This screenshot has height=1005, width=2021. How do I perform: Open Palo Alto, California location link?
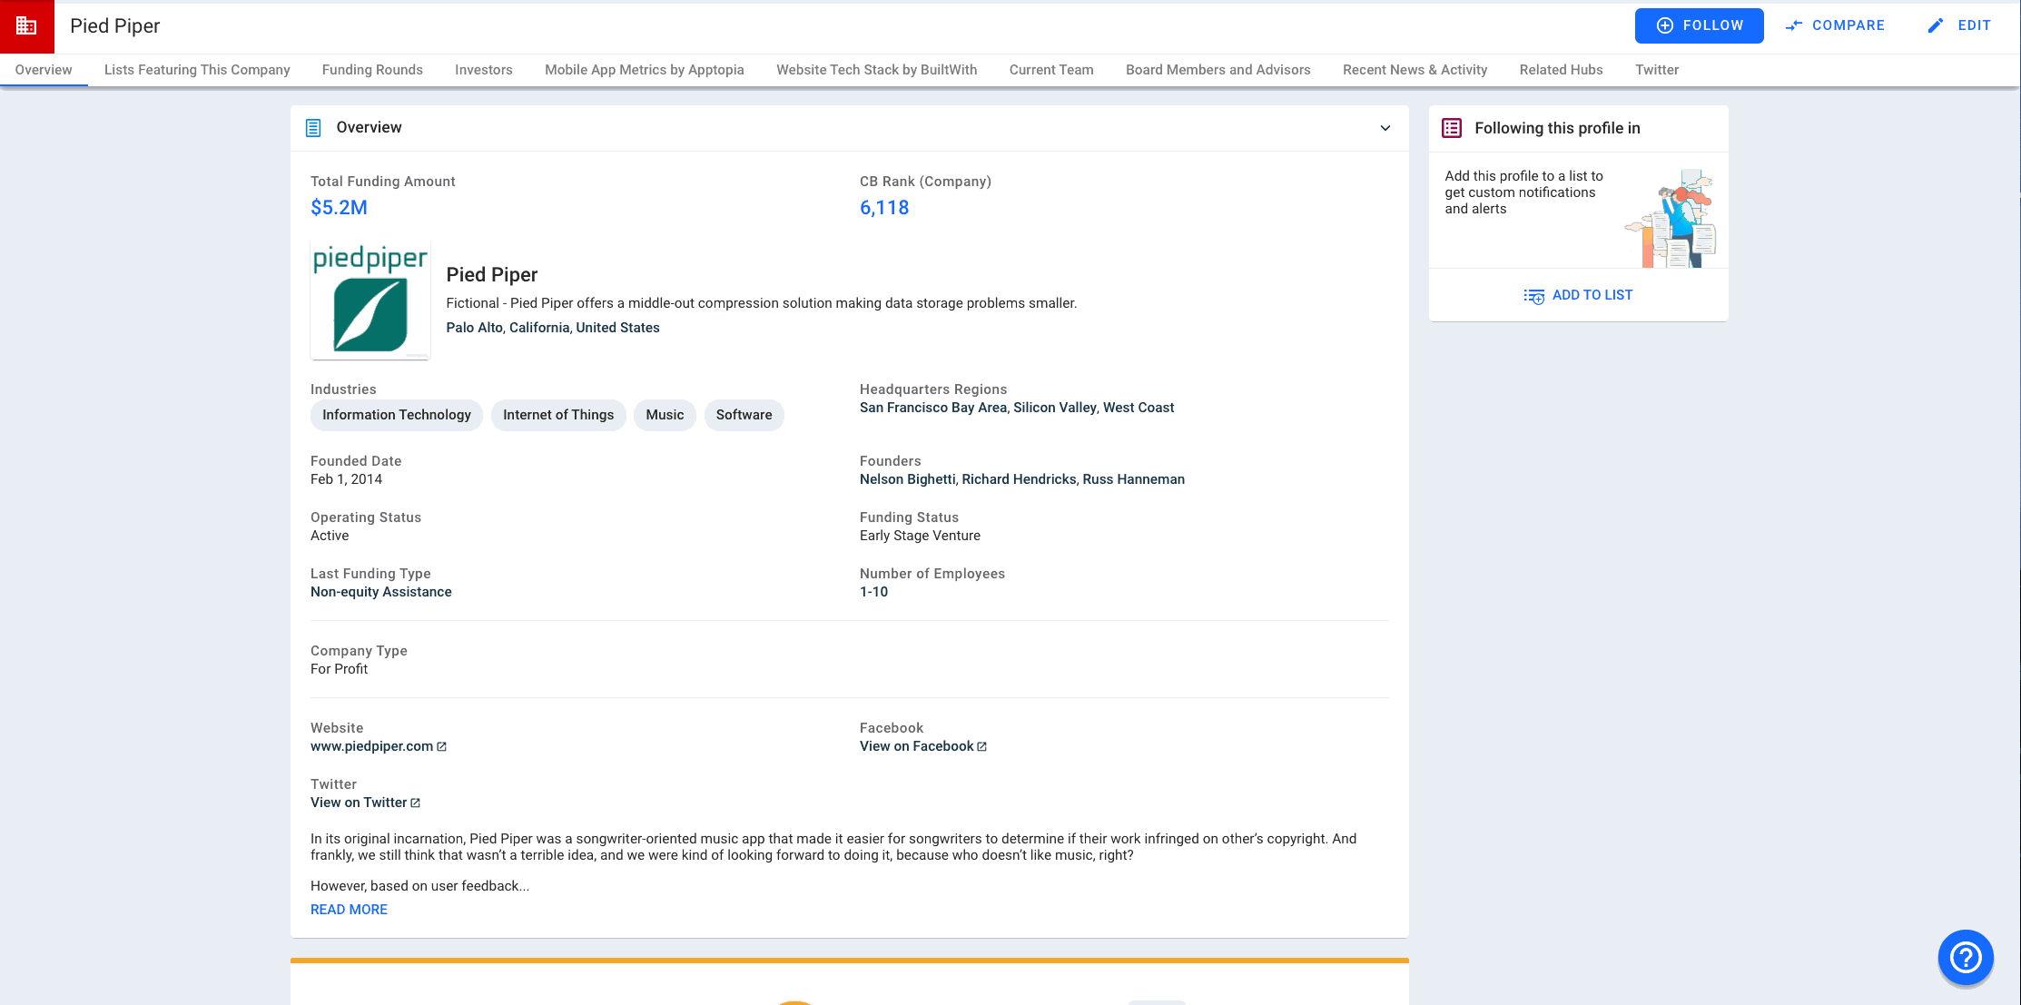pos(553,328)
